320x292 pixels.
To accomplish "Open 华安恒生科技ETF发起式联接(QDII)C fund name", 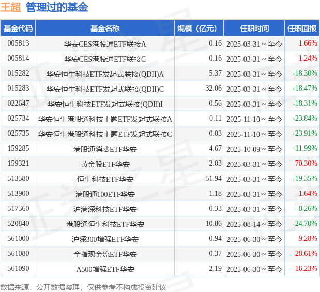I will click(105, 89).
